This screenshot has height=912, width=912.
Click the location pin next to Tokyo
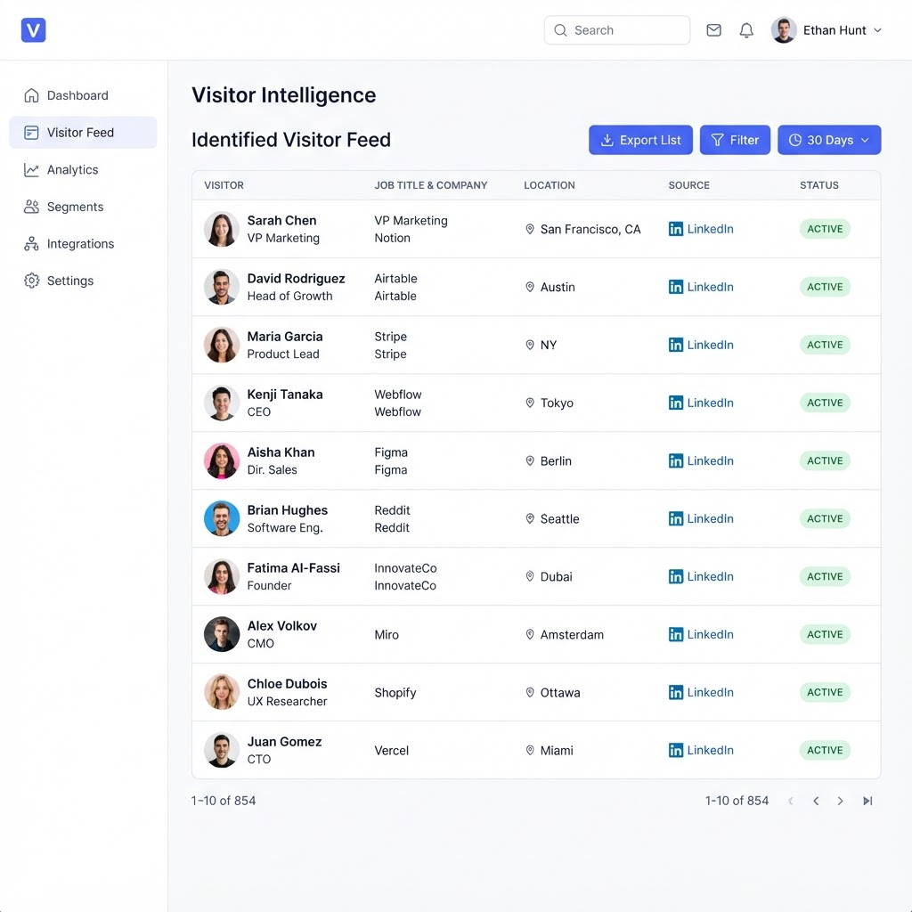(530, 403)
